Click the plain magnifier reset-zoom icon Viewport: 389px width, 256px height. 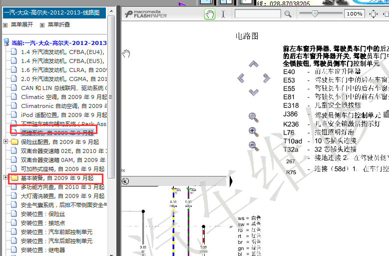[x=254, y=117]
